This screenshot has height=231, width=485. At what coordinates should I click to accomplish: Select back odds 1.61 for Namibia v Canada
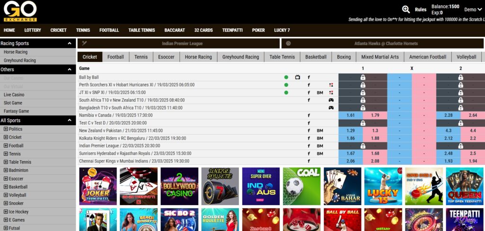point(350,115)
